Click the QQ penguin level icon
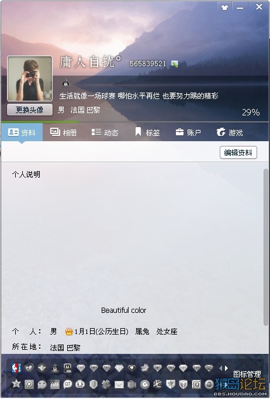The image size is (270, 399). coord(65,83)
